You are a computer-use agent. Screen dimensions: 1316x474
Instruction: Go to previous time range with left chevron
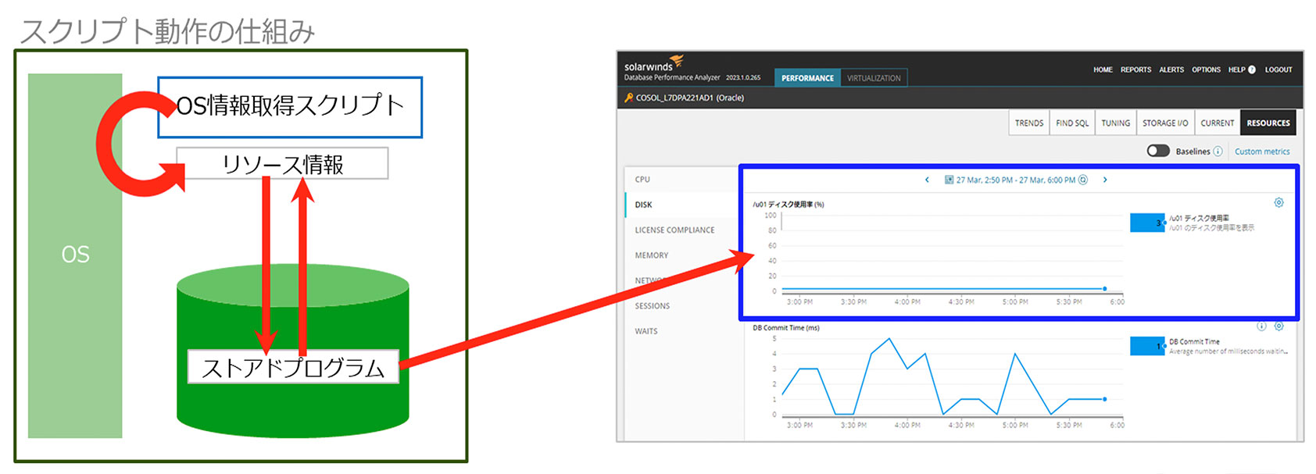[x=927, y=180]
